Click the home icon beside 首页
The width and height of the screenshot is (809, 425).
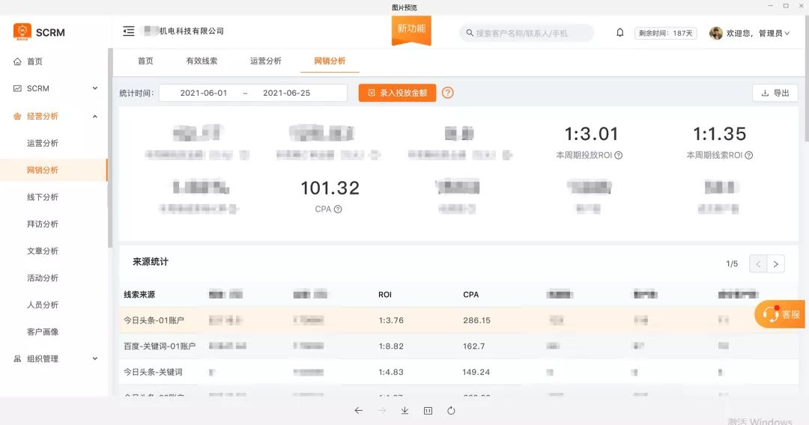click(x=17, y=61)
